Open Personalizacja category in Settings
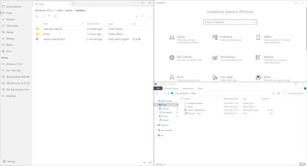The height and width of the screenshot is (166, 307). (x=228, y=58)
